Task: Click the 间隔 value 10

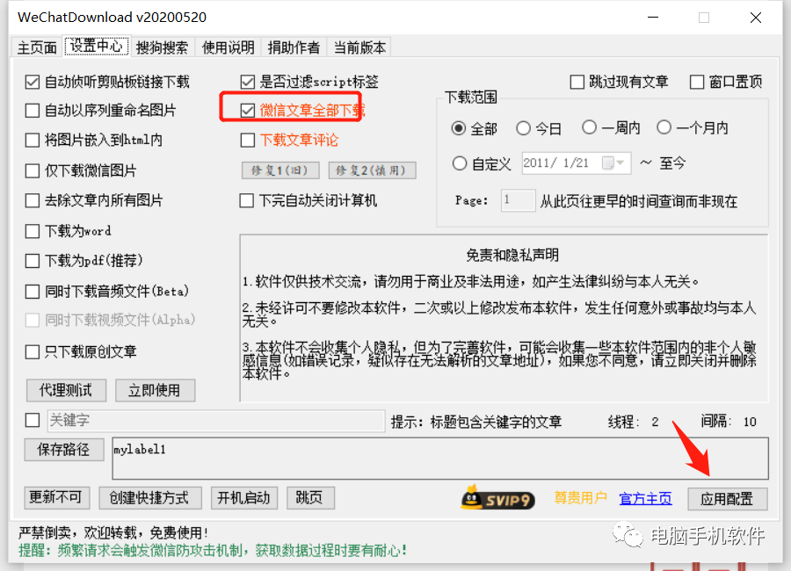Action: [x=750, y=422]
